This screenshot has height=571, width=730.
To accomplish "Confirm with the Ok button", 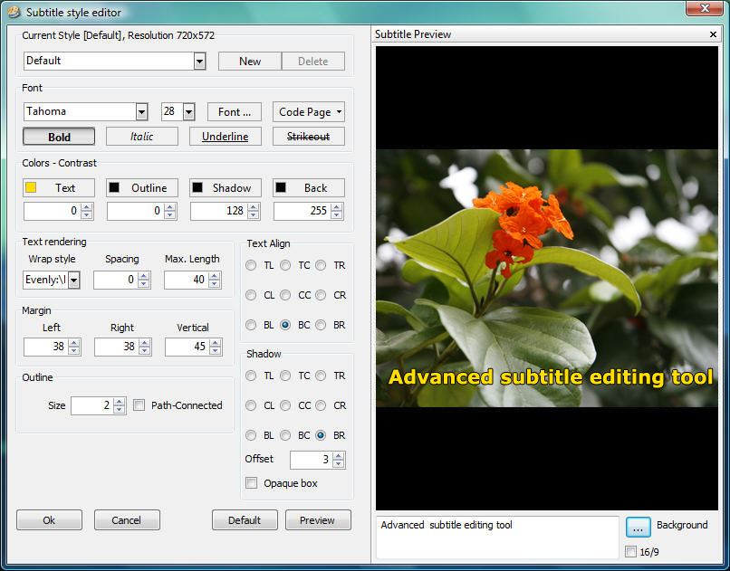I will click(x=49, y=519).
